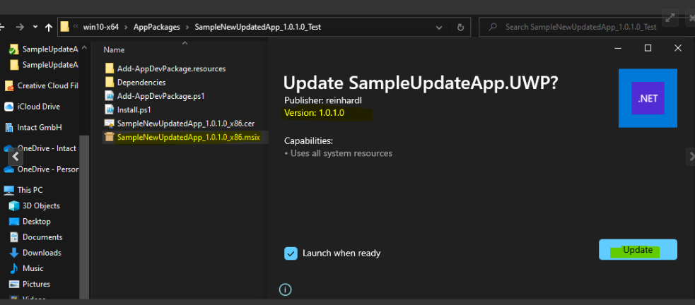Click Dependencies folder icon

pyautogui.click(x=110, y=83)
